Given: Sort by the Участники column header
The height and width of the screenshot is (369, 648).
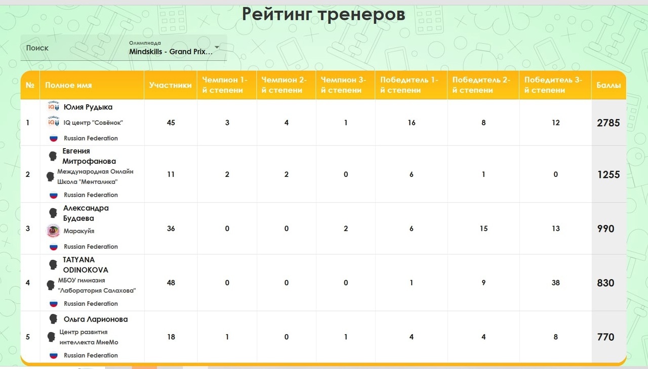Looking at the screenshot, I should (x=171, y=85).
